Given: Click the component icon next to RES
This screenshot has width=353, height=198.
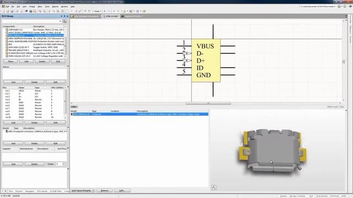Looking at the screenshot, I should click(x=7, y=45).
